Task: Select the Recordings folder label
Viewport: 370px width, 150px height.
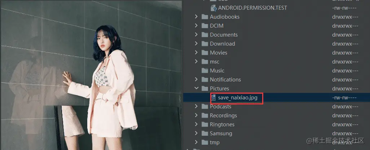Action: coord(224,116)
